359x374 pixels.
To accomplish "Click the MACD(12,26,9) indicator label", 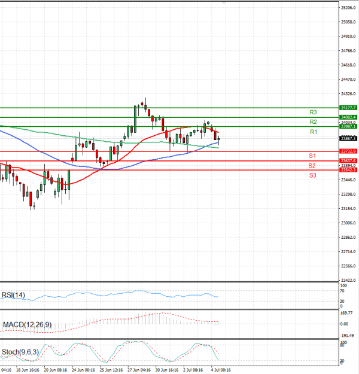I will 27,324.
